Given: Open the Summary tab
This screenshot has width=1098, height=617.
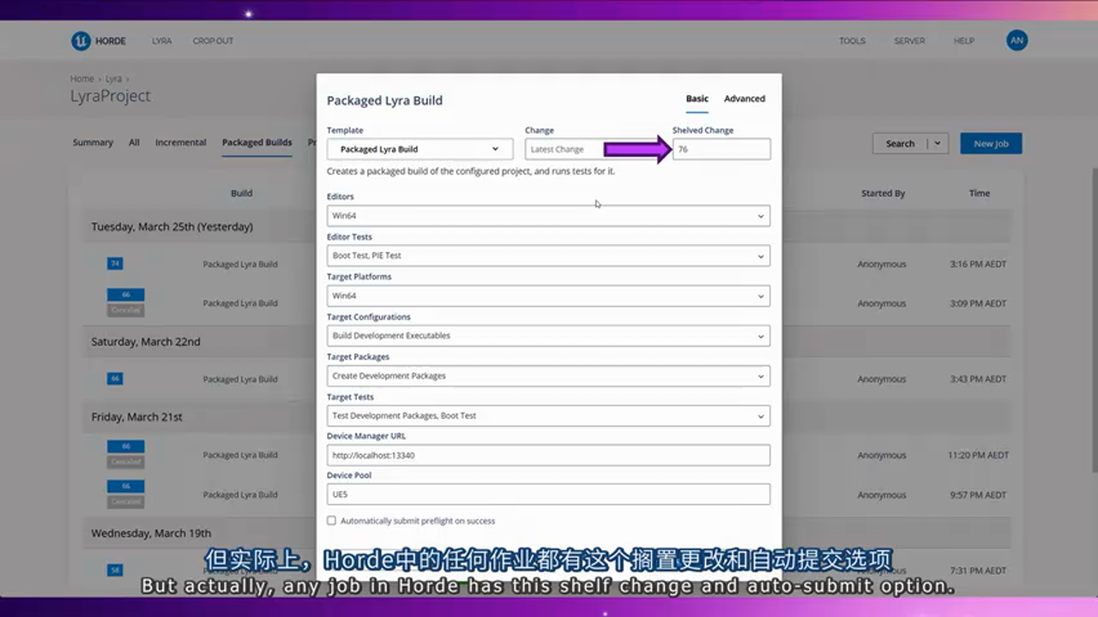Looking at the screenshot, I should click(93, 142).
